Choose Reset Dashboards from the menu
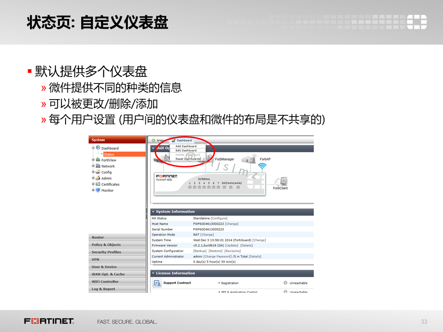Screen dimensions: 443x332 click(188, 159)
